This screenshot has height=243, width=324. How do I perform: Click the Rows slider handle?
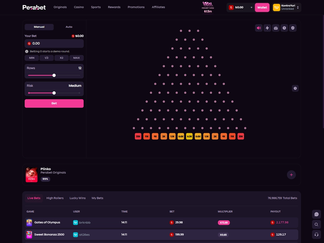point(54,75)
